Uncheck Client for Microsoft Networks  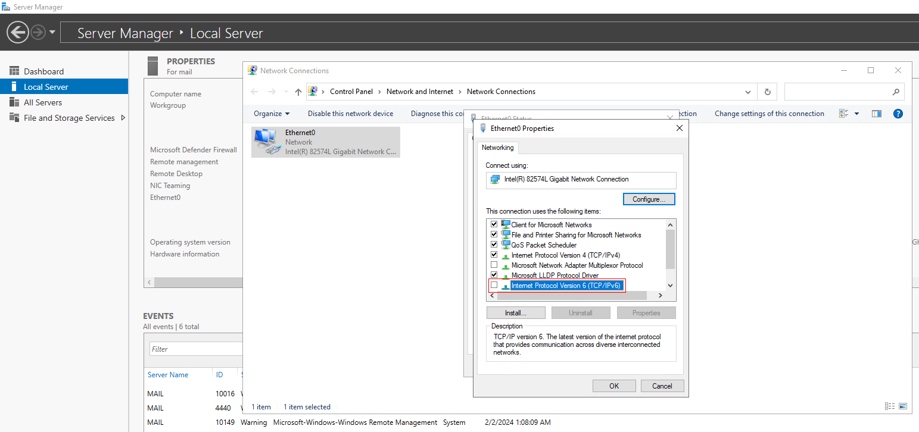pos(494,224)
